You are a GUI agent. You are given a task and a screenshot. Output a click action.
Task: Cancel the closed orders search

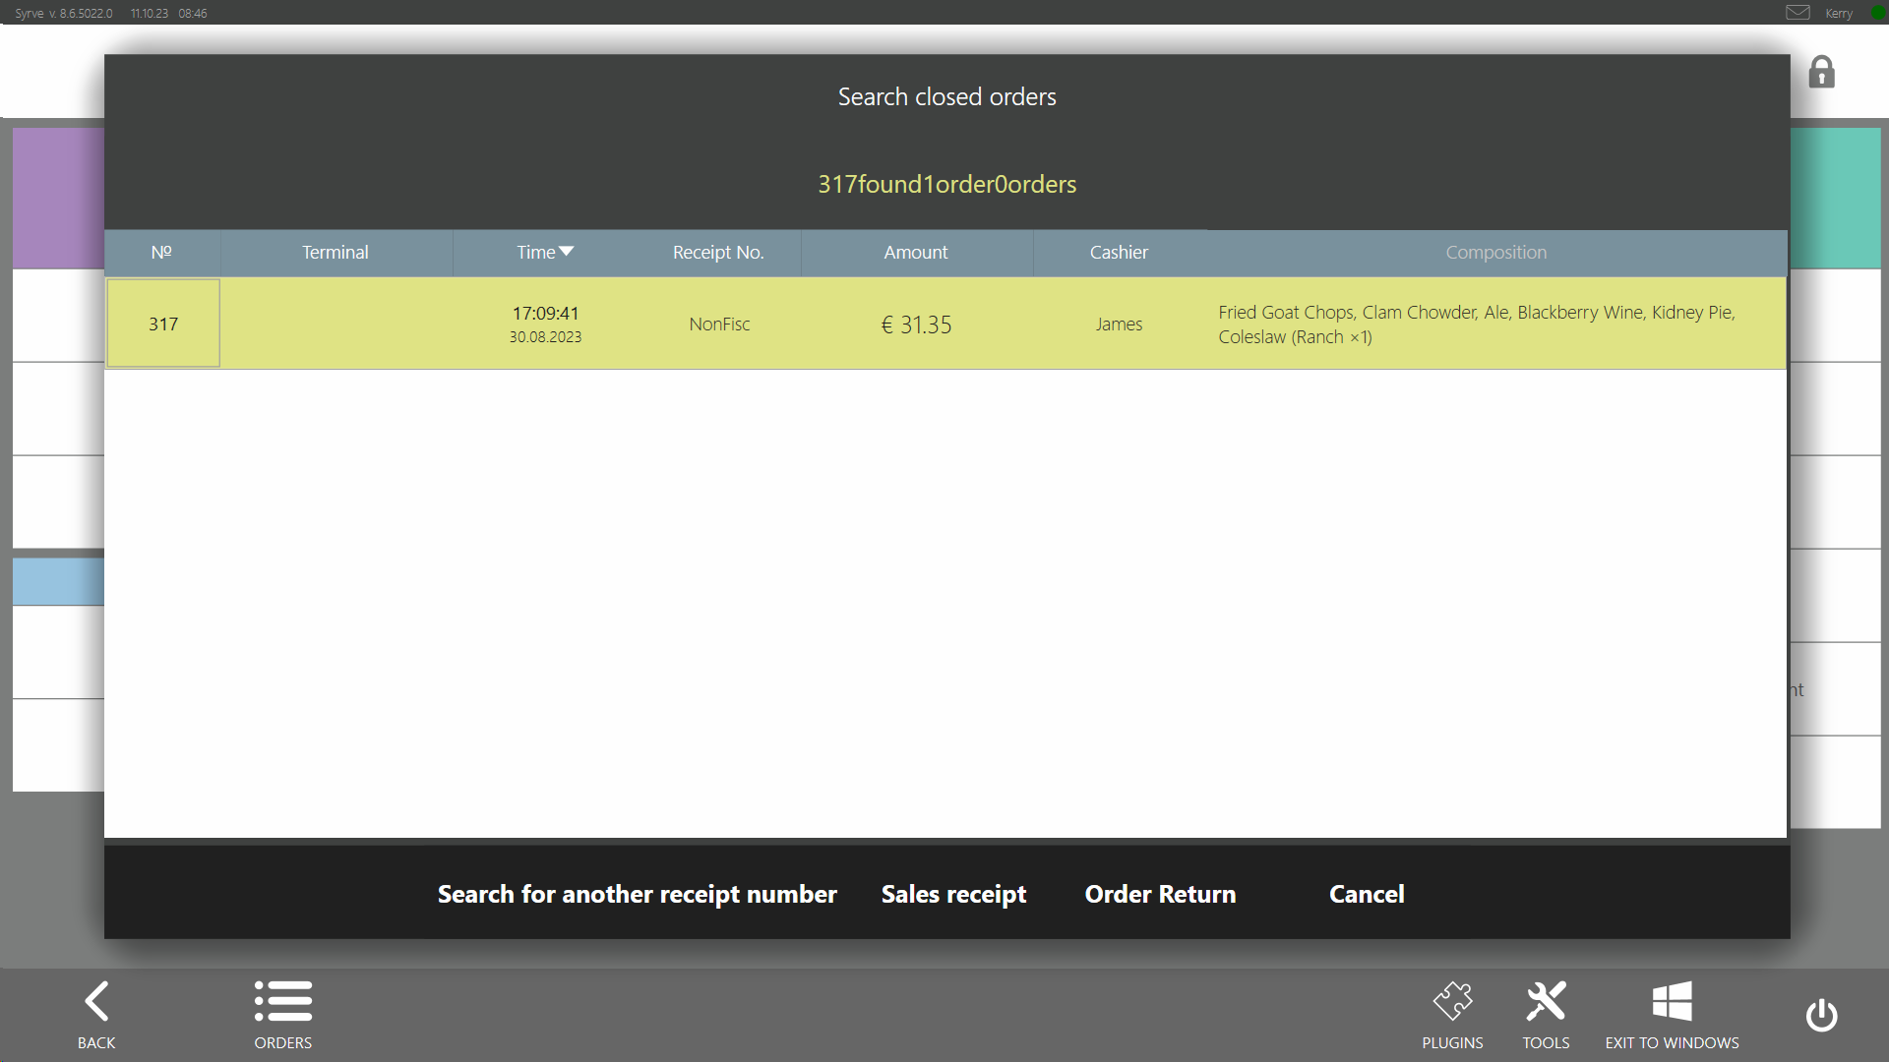[1367, 894]
